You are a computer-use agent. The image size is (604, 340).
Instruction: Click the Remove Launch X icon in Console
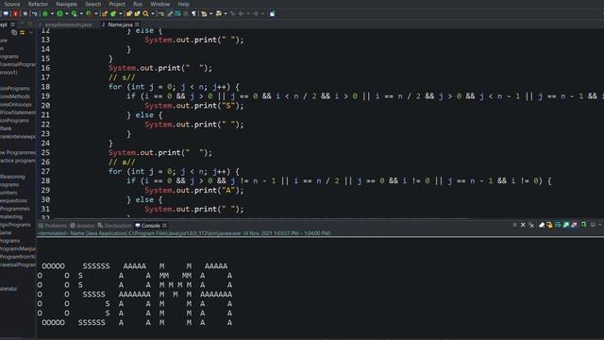[523, 225]
